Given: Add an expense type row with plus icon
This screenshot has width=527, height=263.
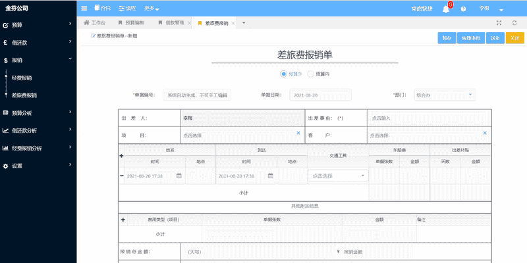Looking at the screenshot, I should point(123,220).
